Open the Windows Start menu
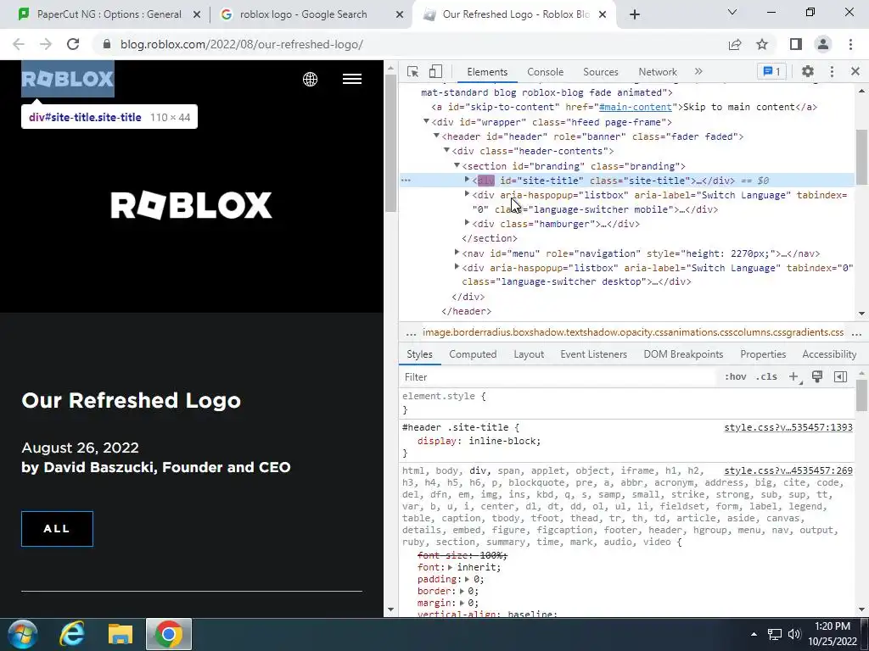 coord(23,634)
